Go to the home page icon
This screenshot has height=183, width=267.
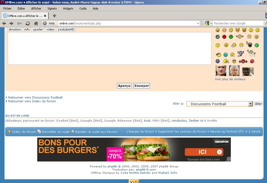36,23
